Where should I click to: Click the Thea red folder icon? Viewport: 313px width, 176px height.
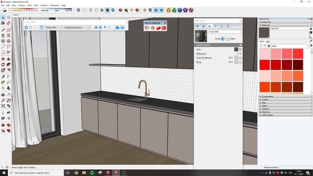[158, 28]
